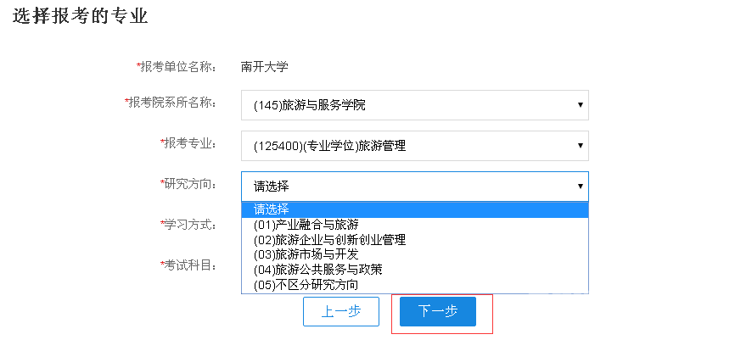
Task: Choose (01)产业融合与旅游 research direction
Action: coord(306,225)
